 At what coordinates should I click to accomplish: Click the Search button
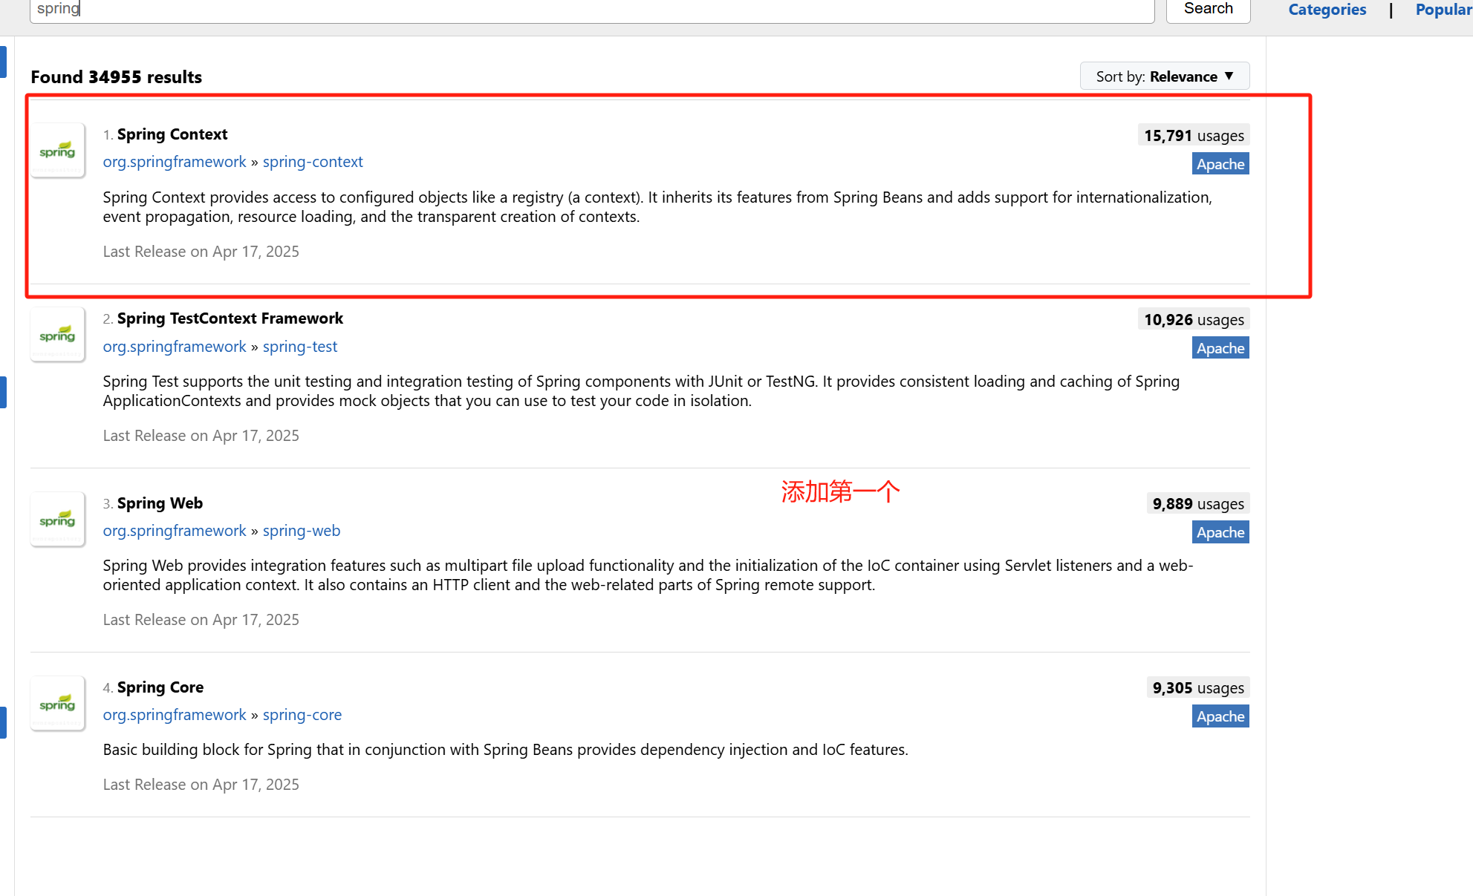click(x=1208, y=9)
